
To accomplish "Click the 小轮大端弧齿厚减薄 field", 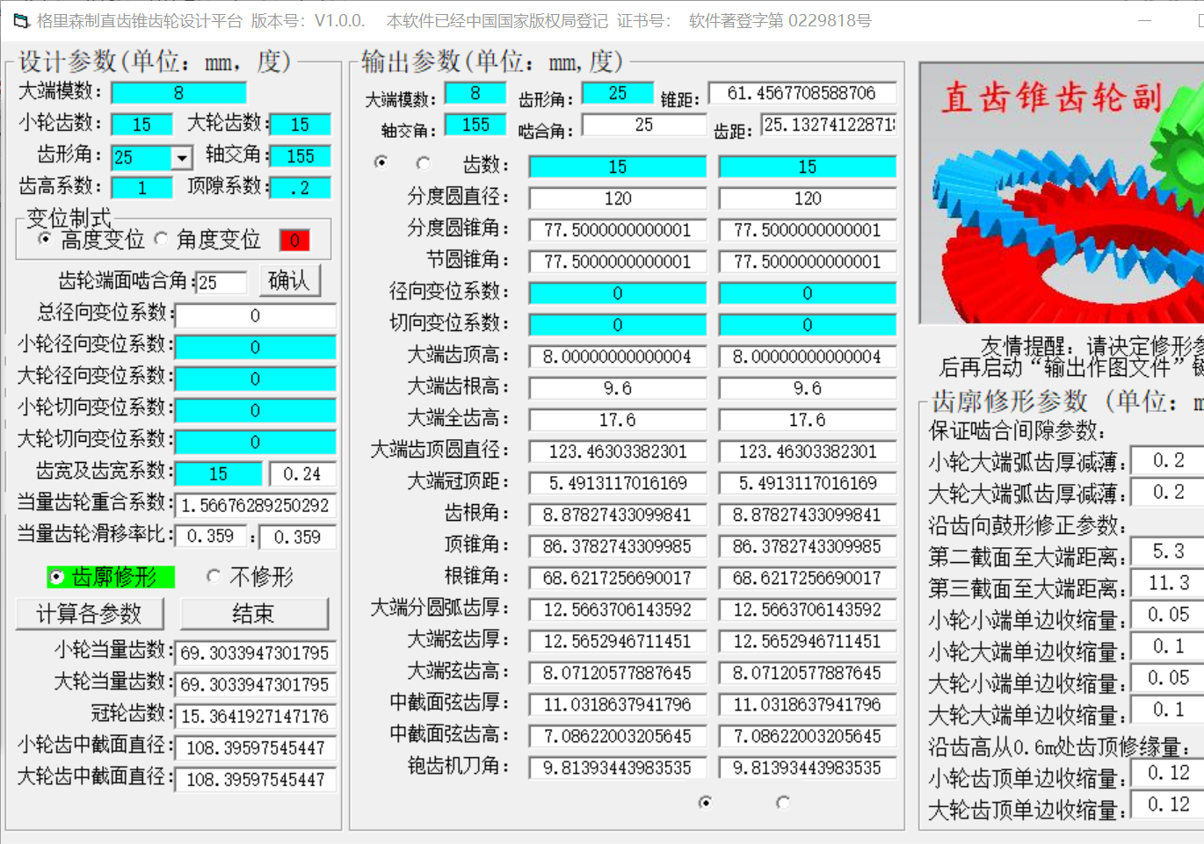I will click(1168, 460).
